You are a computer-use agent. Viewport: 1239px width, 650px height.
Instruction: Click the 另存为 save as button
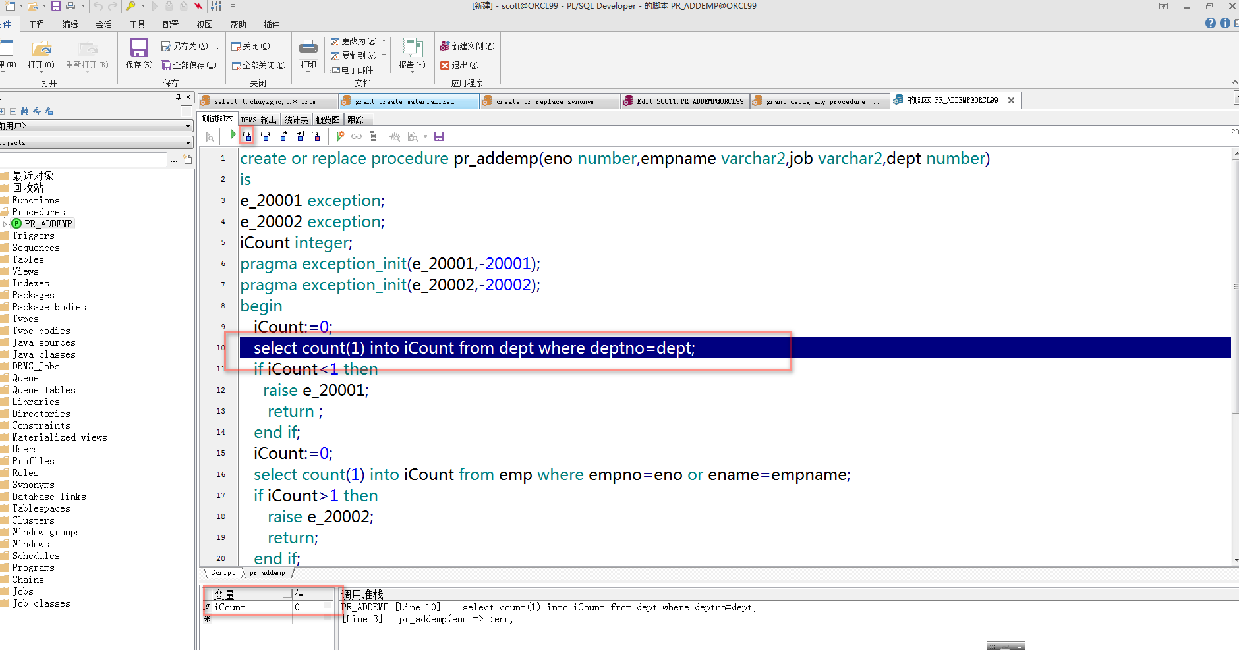point(190,46)
